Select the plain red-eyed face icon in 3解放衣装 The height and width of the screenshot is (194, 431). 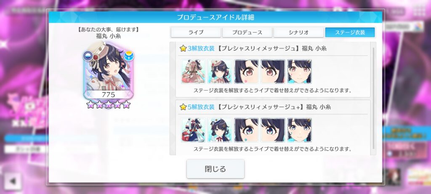pyautogui.click(x=273, y=72)
